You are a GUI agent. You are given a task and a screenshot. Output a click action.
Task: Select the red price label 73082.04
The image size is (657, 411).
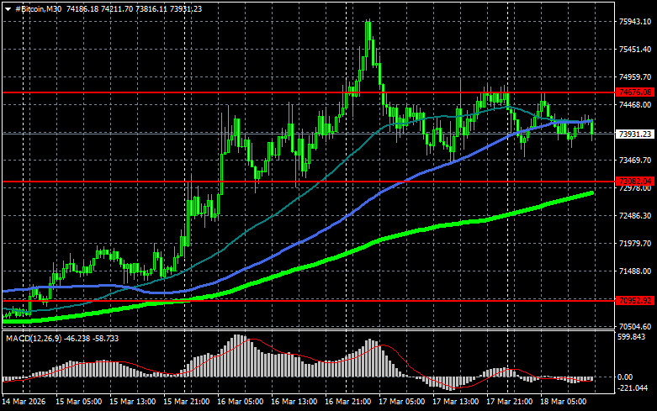click(x=635, y=182)
